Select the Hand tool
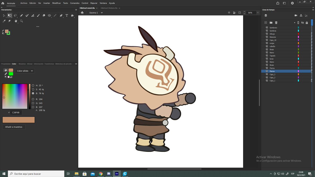The width and height of the screenshot is (315, 177). coord(16,21)
